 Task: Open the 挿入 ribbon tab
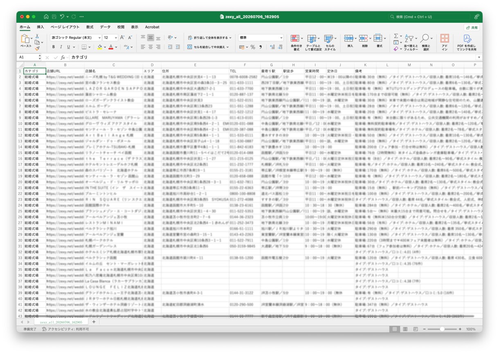40,27
